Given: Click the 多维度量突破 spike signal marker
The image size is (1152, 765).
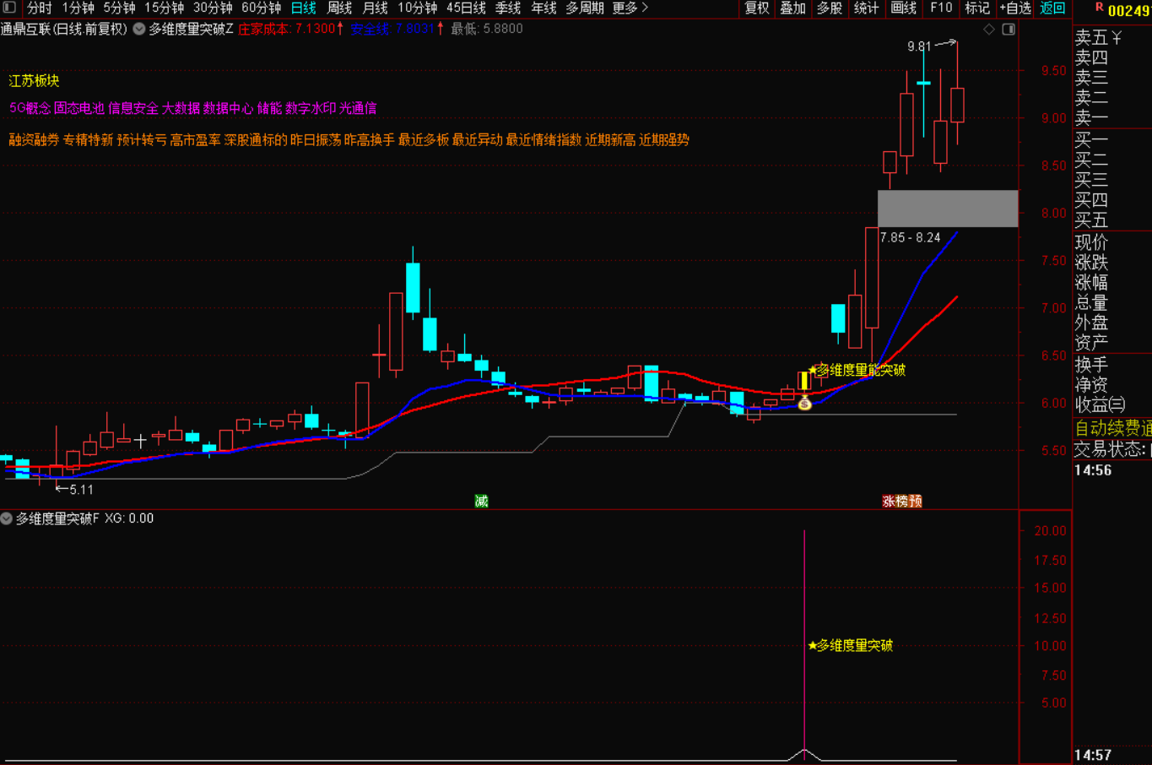Looking at the screenshot, I should (x=850, y=646).
